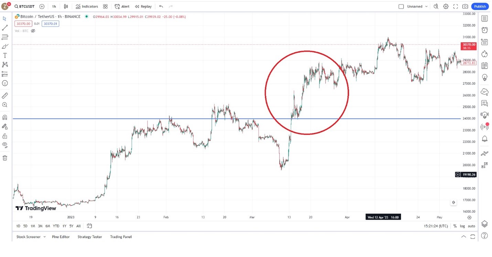Toggle the log scale

(x=462, y=226)
